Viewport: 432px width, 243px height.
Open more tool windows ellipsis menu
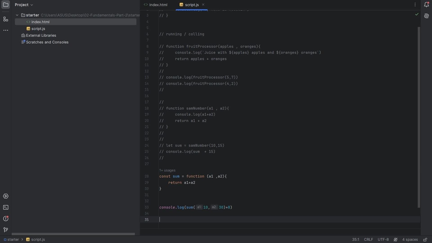[5, 30]
